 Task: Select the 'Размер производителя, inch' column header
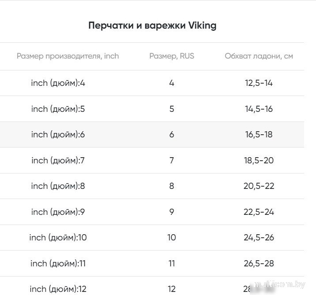[x=68, y=56]
